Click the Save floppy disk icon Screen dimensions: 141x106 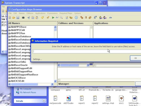point(18,18)
